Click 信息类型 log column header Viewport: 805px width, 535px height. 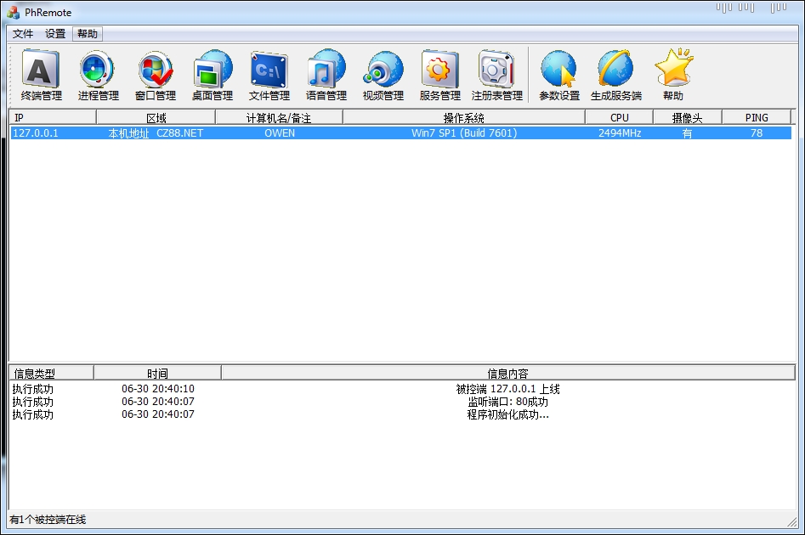[x=51, y=373]
